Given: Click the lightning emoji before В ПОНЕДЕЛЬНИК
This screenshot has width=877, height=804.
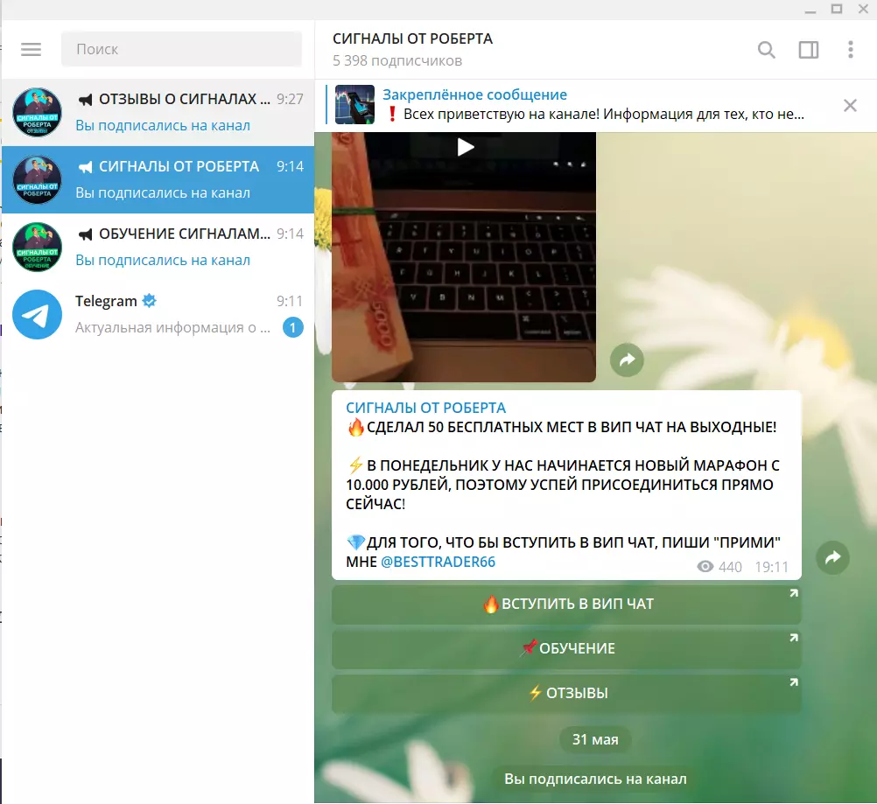Looking at the screenshot, I should point(355,465).
